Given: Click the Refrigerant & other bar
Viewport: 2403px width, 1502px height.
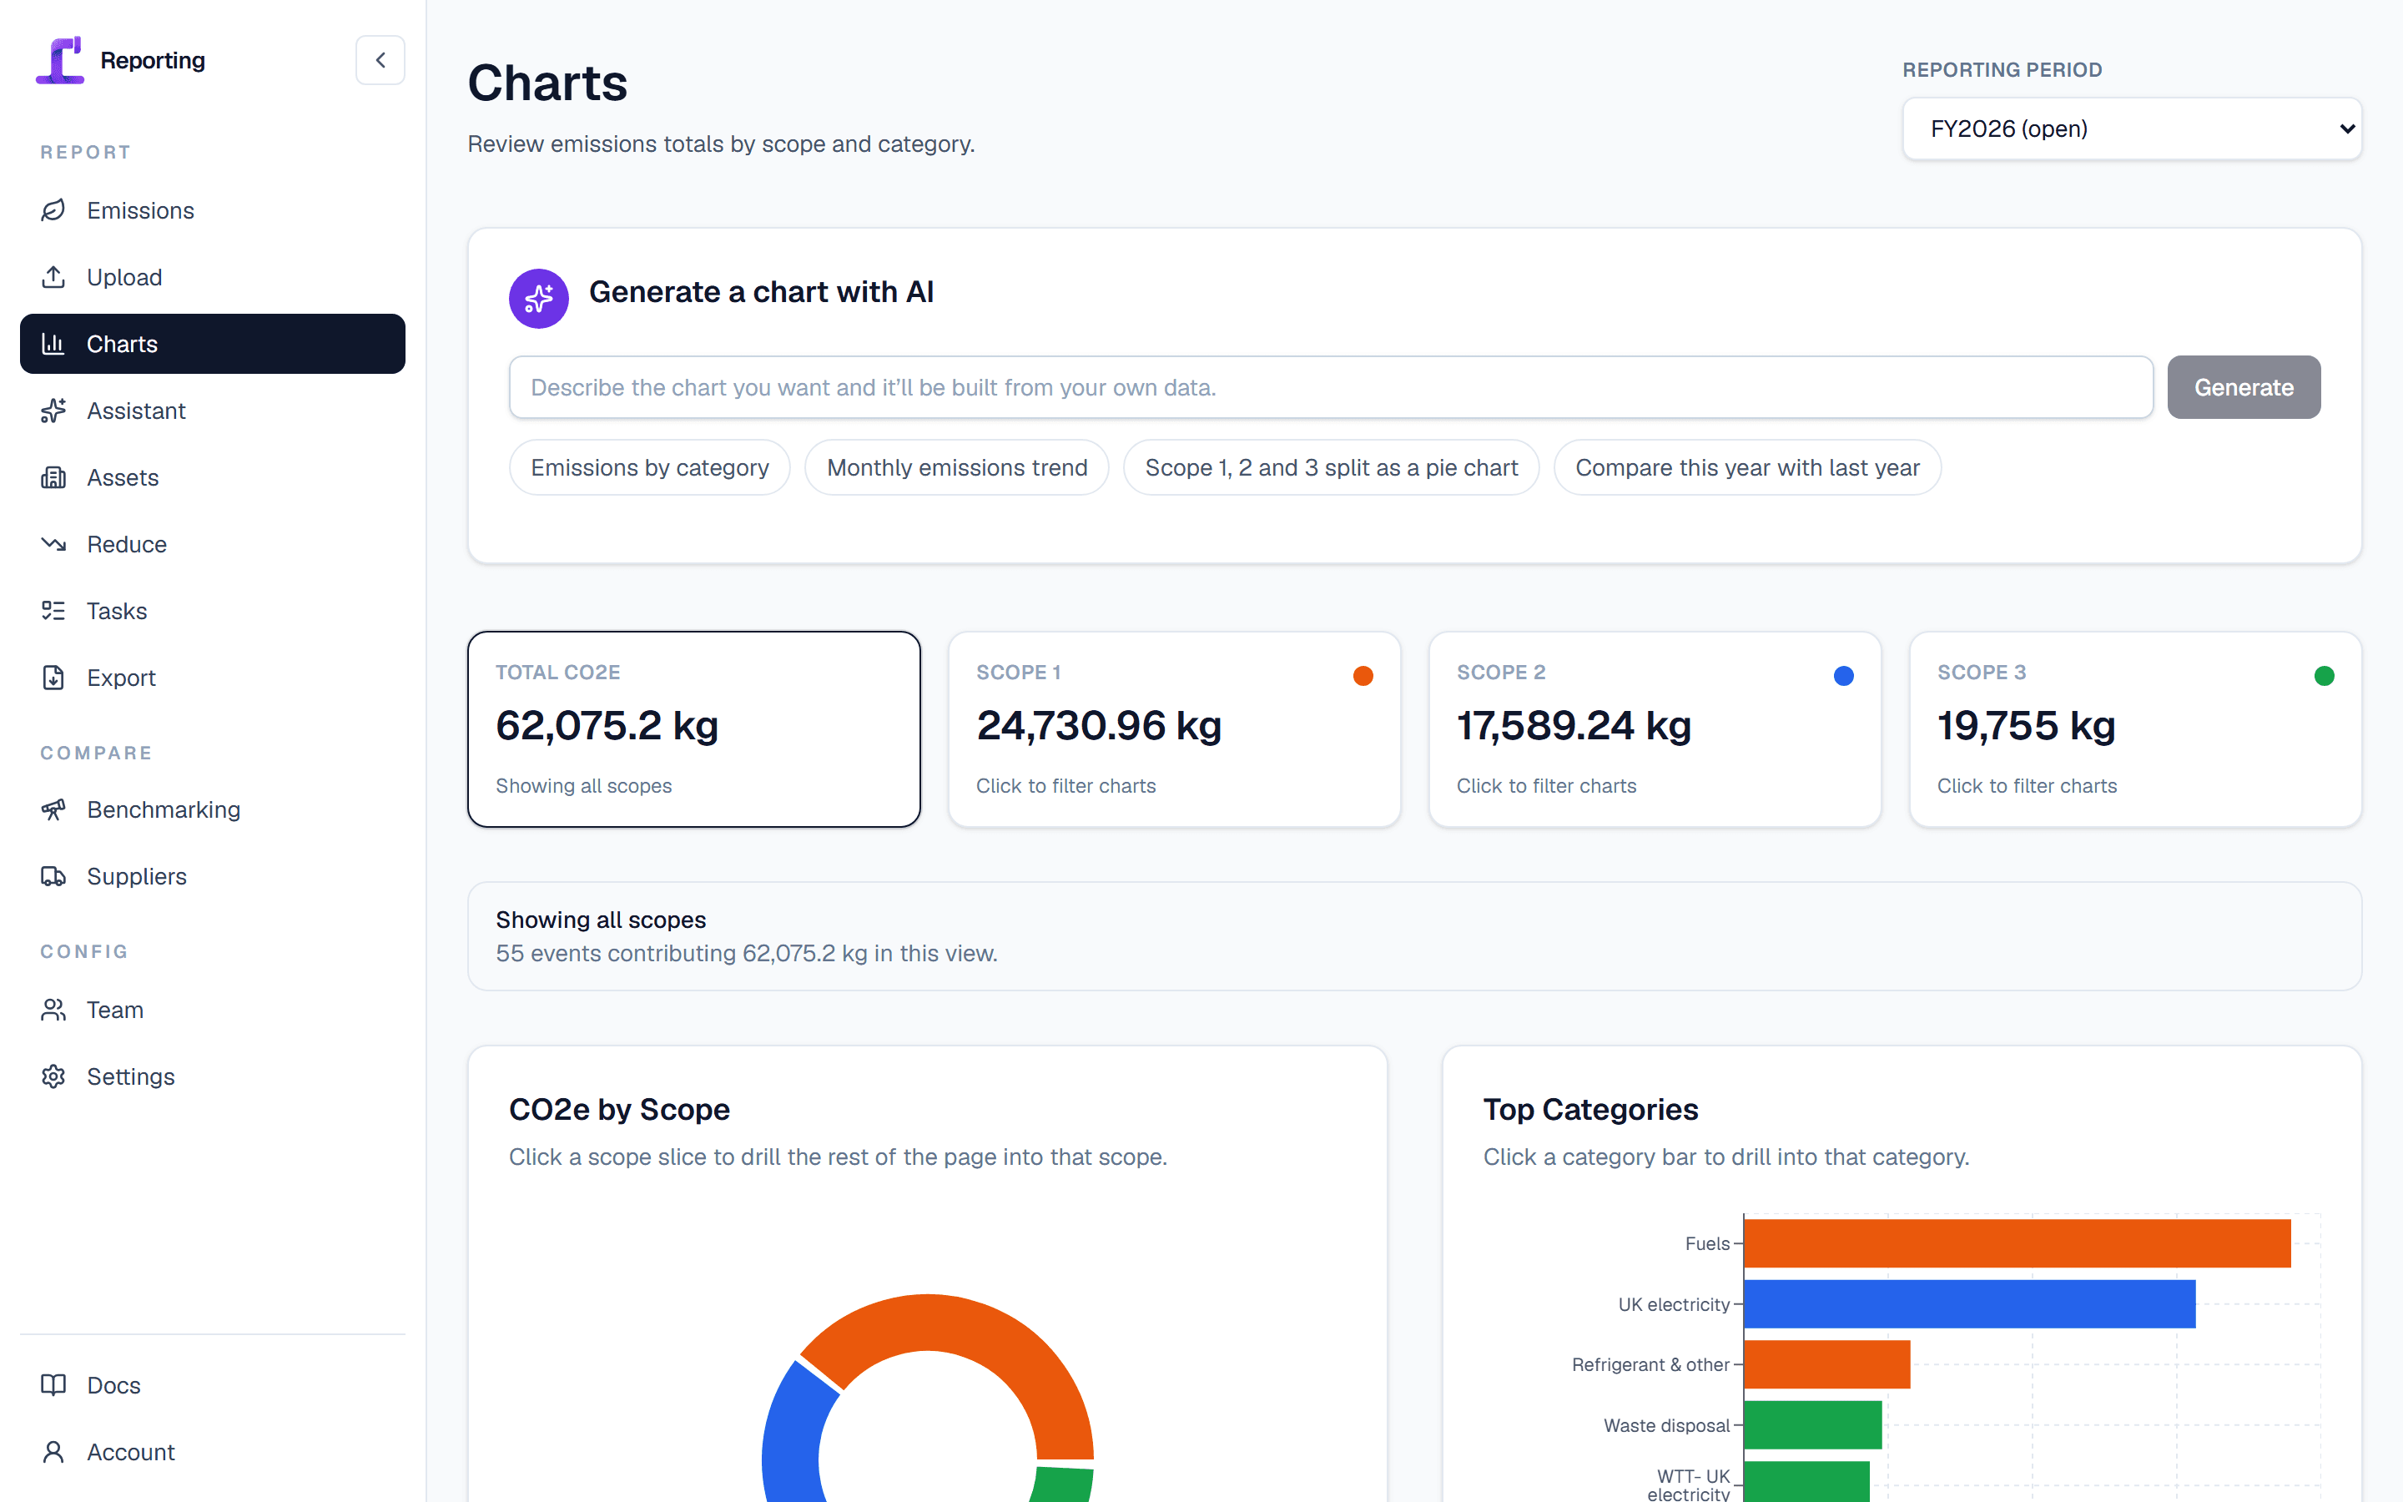Looking at the screenshot, I should click(x=1827, y=1365).
